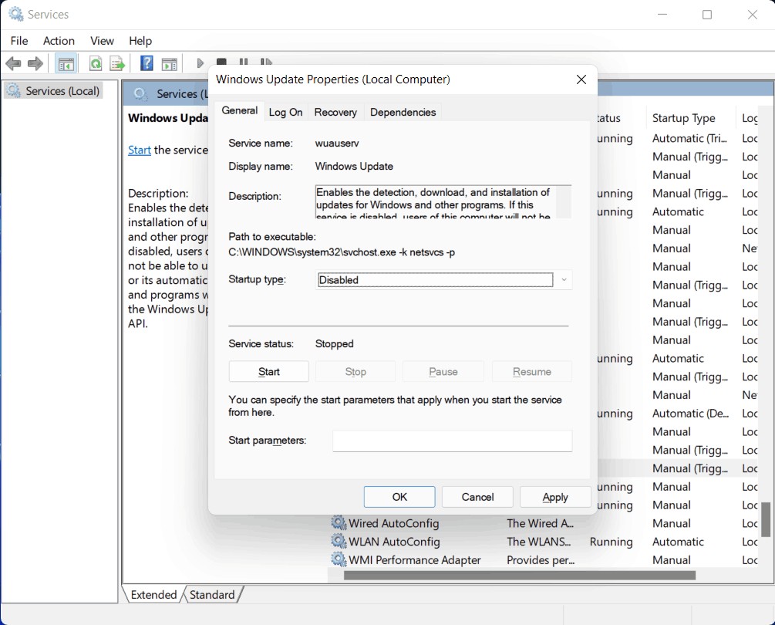Toggle the Show/Hide Action Pane toolbar icon
The image size is (775, 625).
(x=169, y=64)
